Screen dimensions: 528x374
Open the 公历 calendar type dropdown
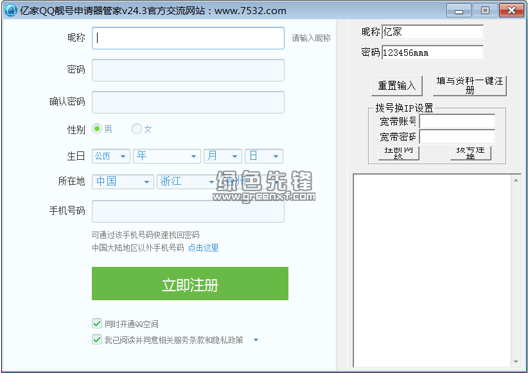(110, 156)
